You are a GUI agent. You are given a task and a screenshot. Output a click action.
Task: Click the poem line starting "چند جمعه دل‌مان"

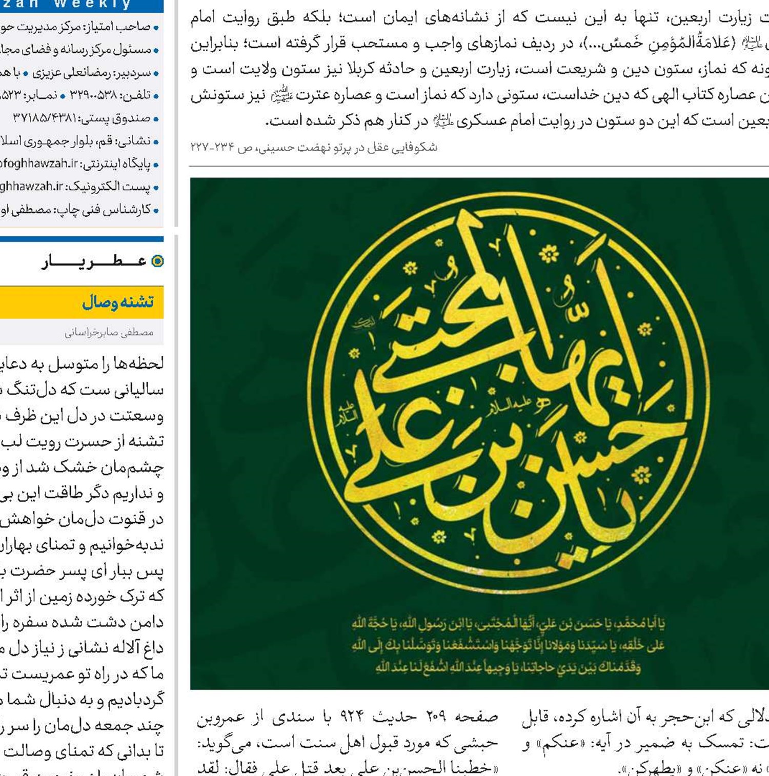pyautogui.click(x=82, y=726)
